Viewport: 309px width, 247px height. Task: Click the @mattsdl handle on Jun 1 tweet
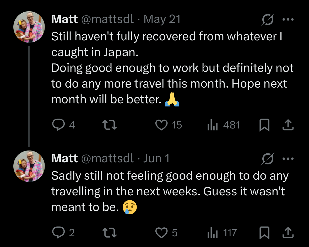(108, 158)
